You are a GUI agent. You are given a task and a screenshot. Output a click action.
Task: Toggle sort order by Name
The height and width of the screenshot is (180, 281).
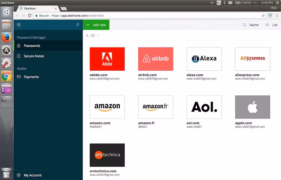pyautogui.click(x=250, y=25)
